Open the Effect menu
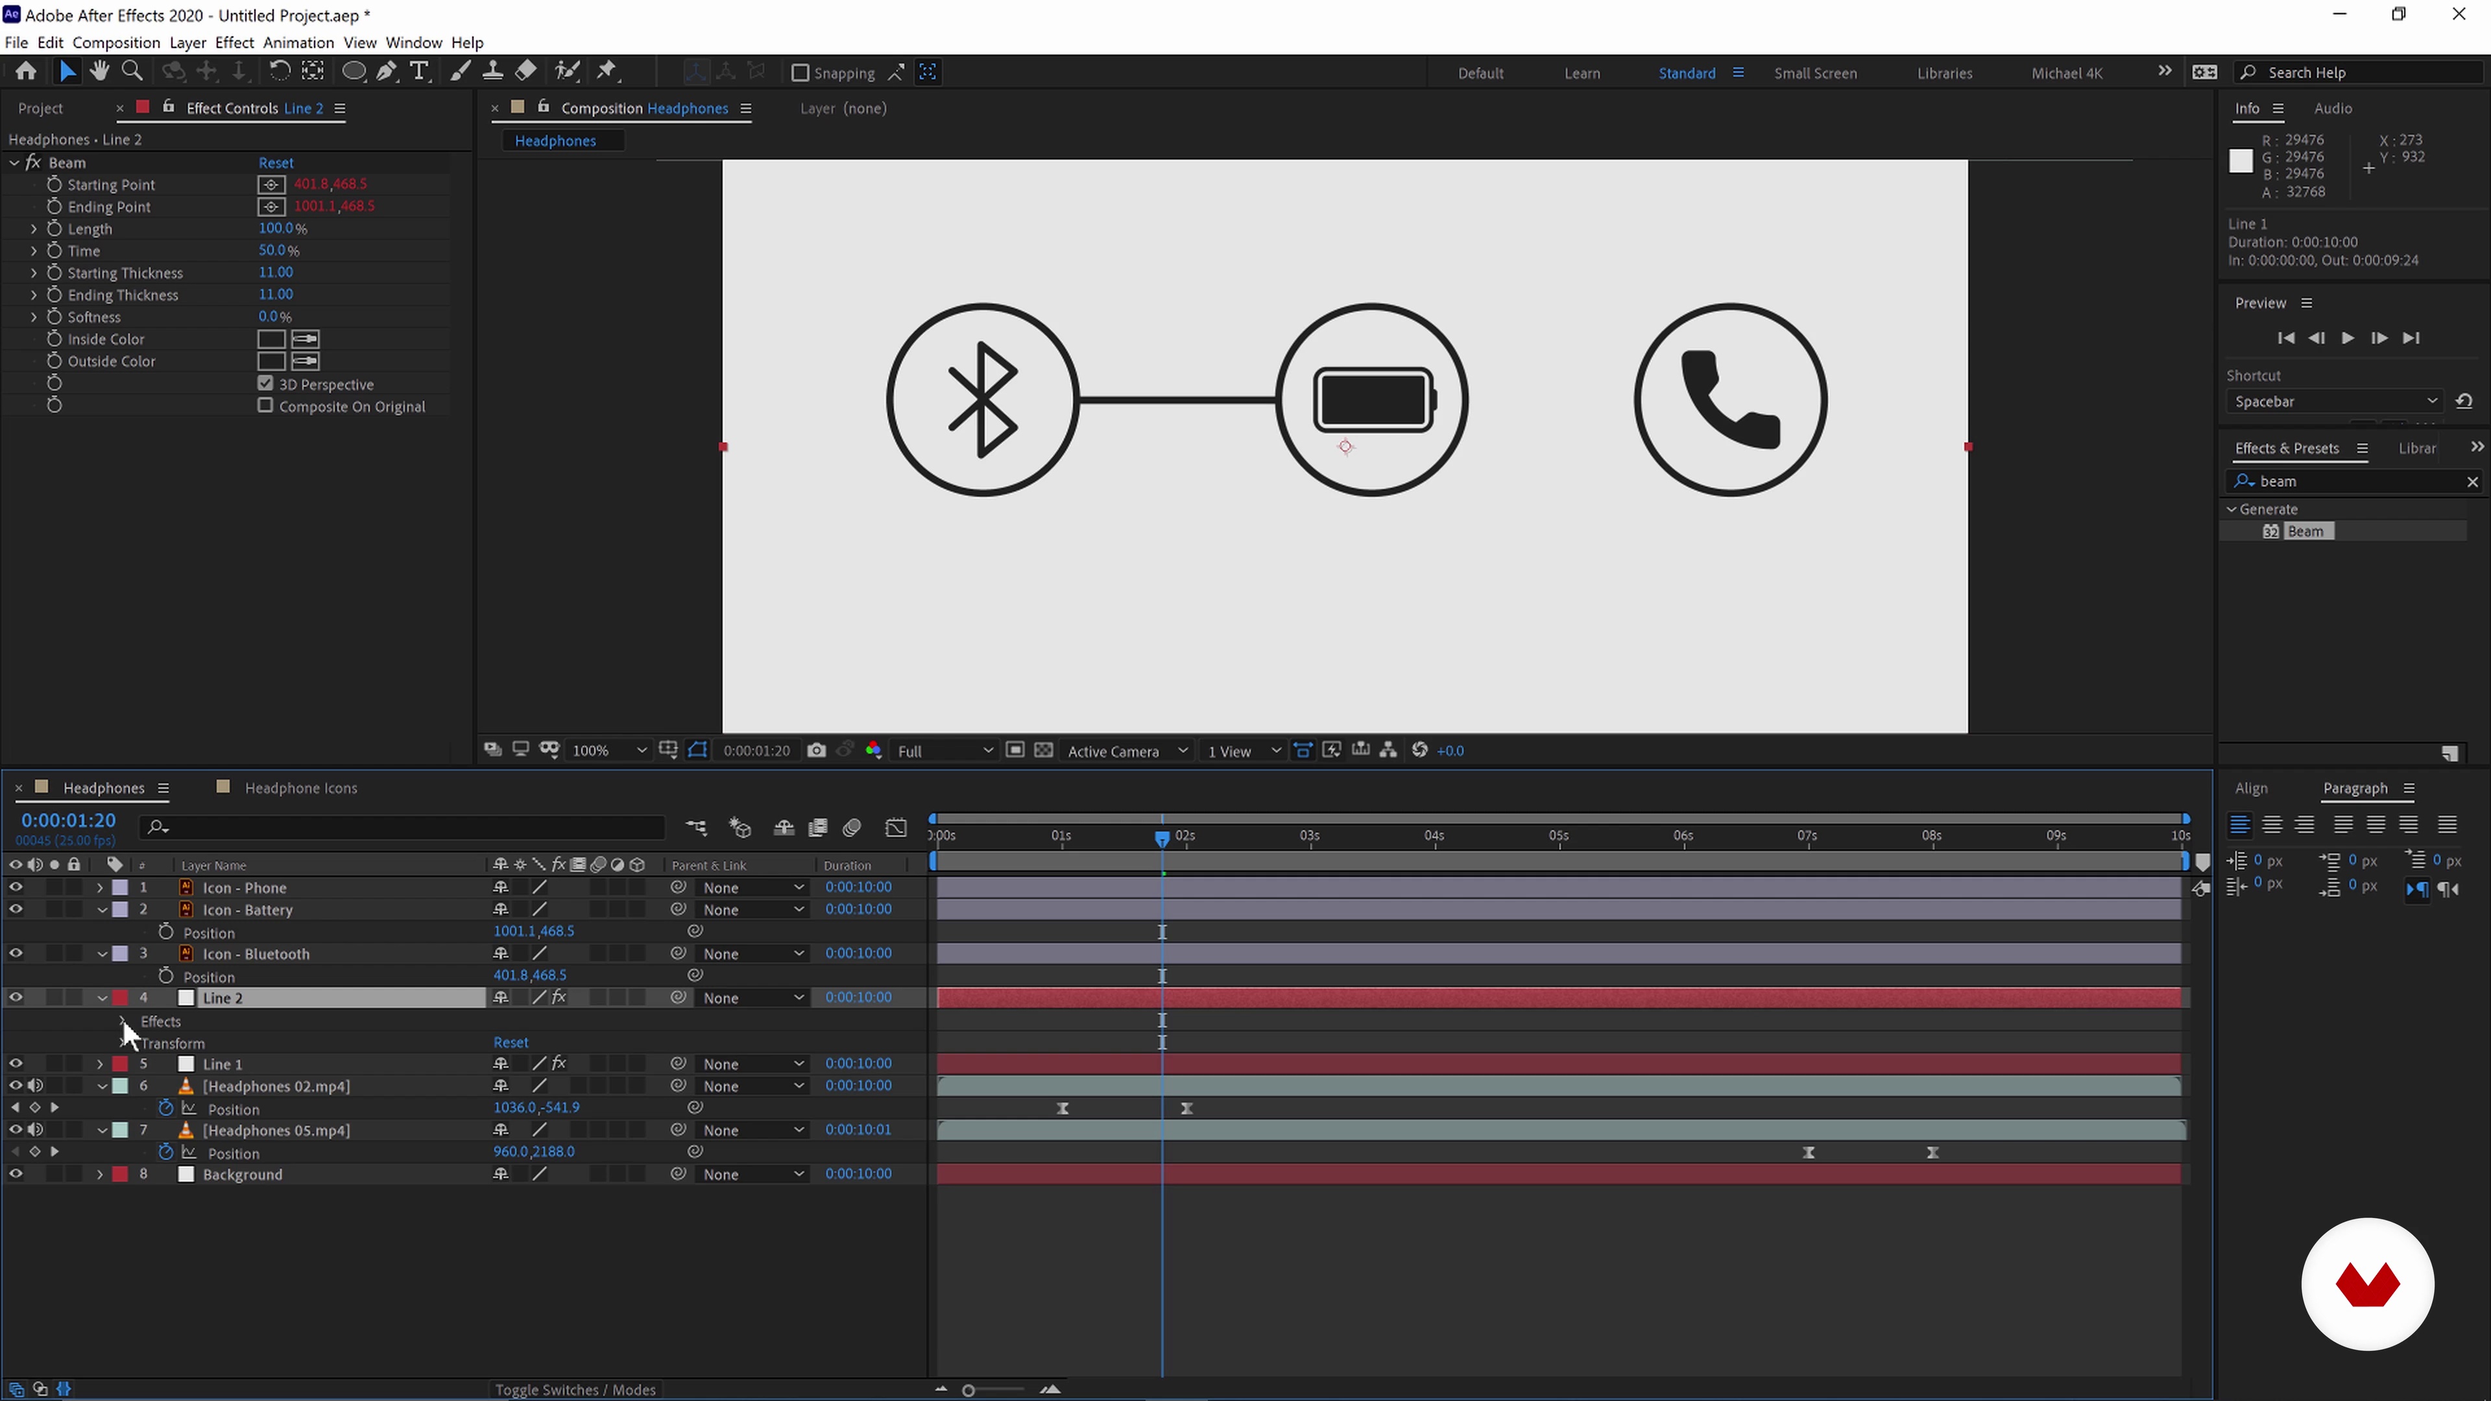Viewport: 2491px width, 1401px height. (234, 43)
